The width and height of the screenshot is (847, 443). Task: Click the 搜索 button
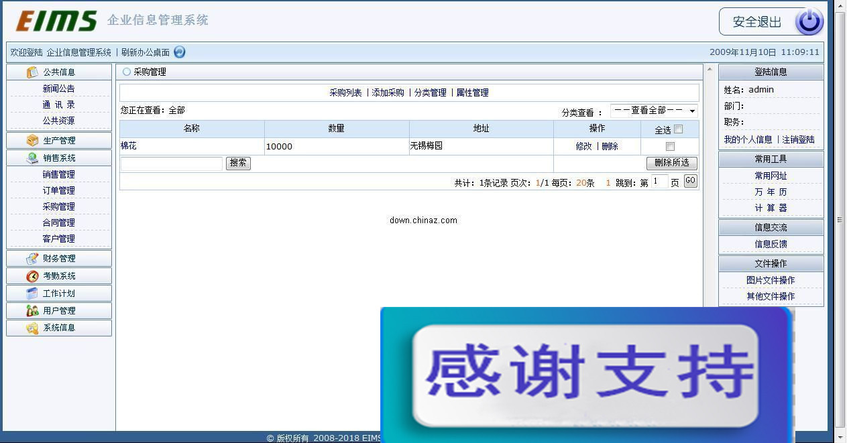238,163
